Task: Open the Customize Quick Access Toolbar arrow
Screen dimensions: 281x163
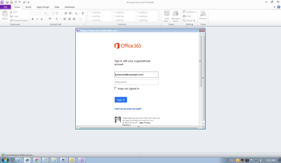Action: (x=29, y=2)
